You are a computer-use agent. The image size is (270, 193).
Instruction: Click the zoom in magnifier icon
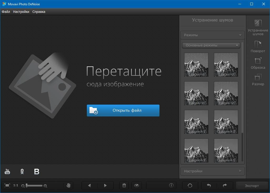click(45, 186)
